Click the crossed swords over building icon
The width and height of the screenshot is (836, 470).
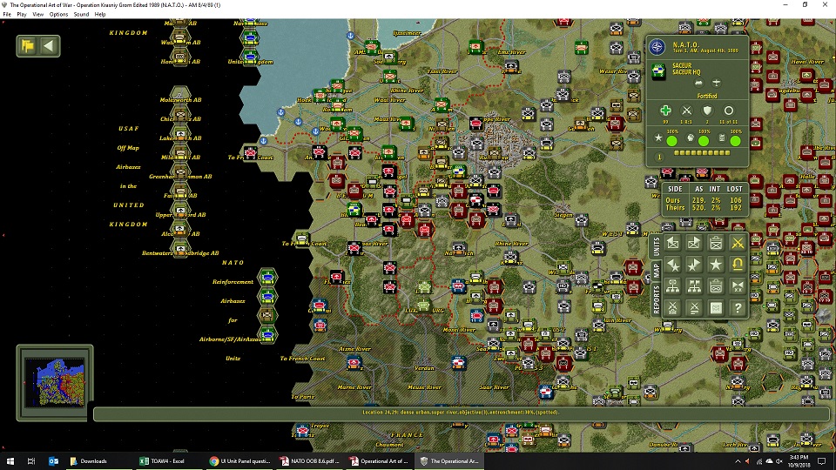pos(673,307)
